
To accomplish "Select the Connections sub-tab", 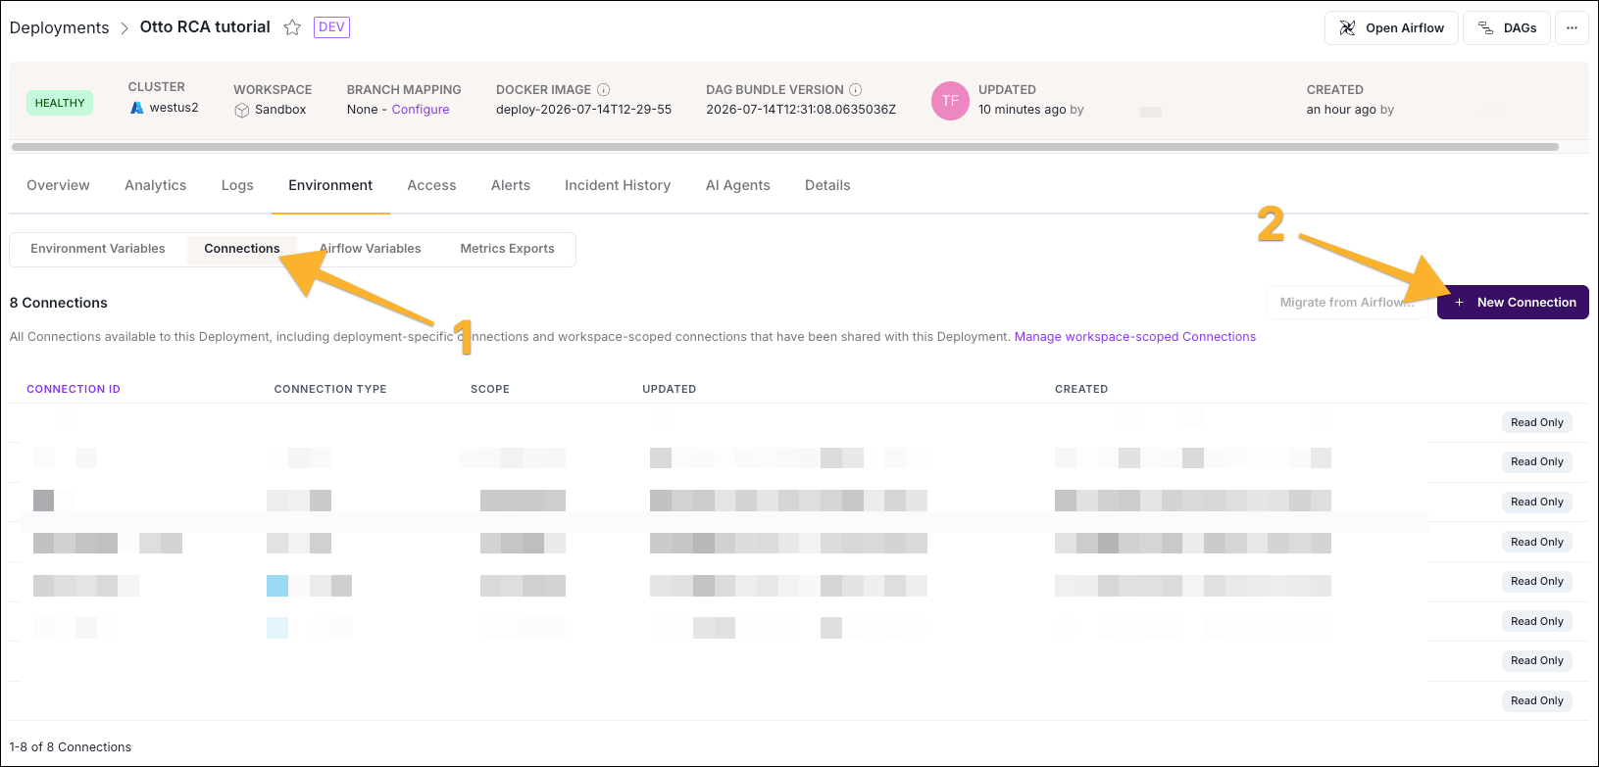I will coord(242,249).
